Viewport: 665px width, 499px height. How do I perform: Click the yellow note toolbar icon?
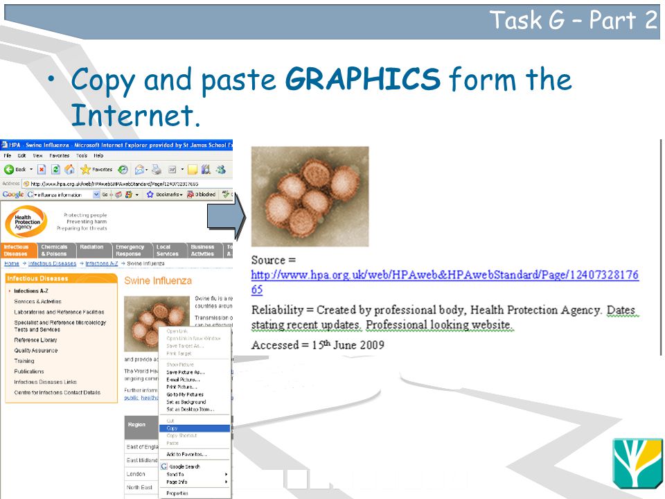[193, 170]
